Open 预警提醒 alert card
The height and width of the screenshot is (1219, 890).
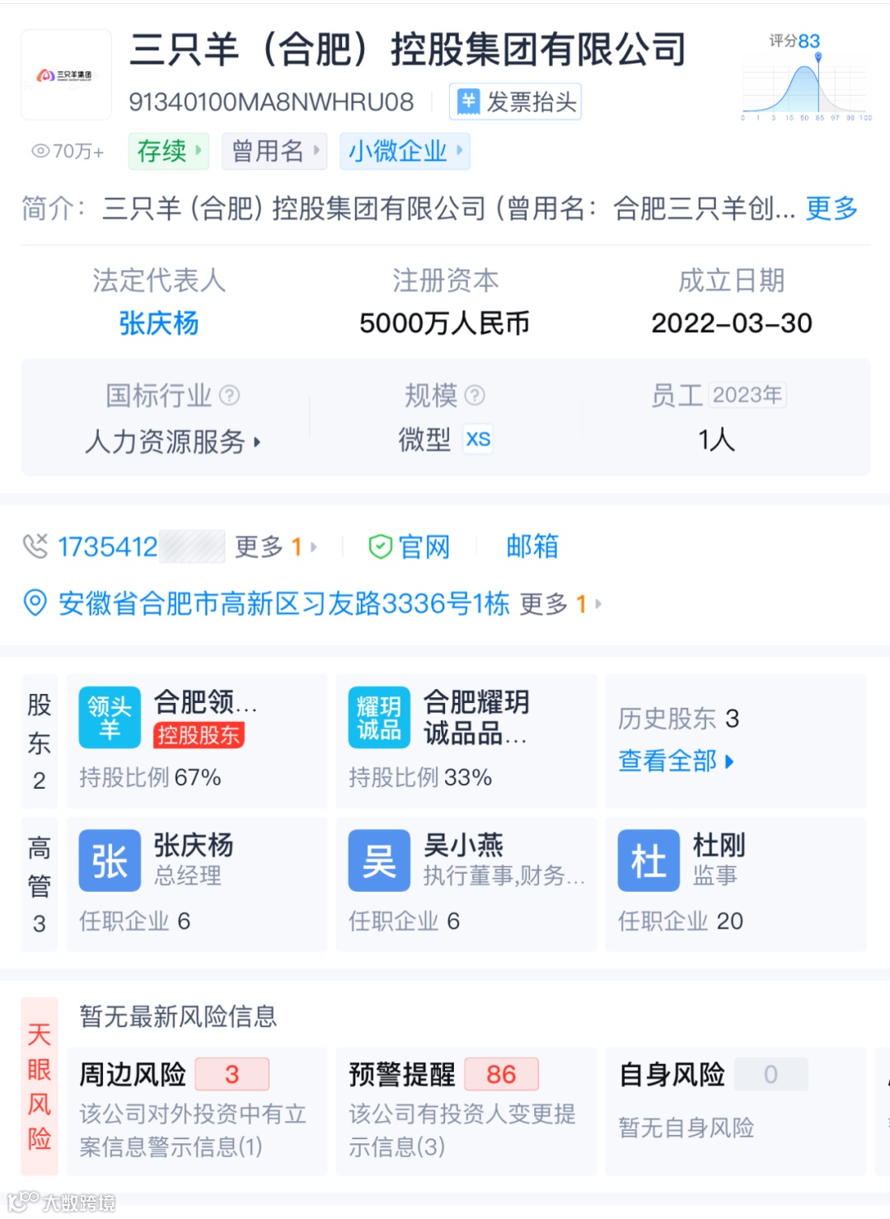[x=466, y=1111]
